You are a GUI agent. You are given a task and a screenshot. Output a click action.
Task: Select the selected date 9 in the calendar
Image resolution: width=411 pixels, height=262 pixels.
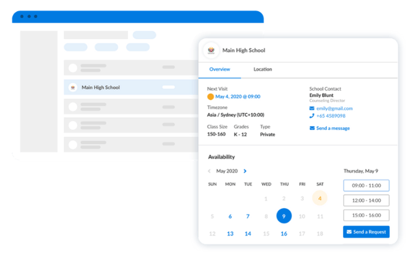coord(284,216)
